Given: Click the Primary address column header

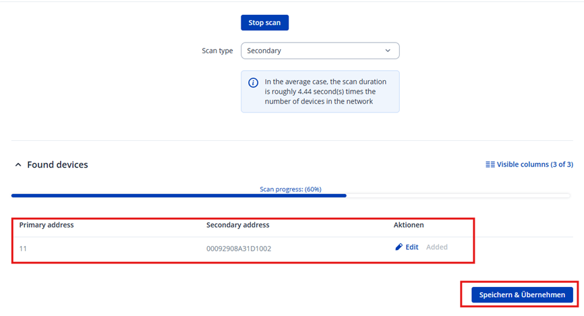Looking at the screenshot, I should pyautogui.click(x=47, y=225).
